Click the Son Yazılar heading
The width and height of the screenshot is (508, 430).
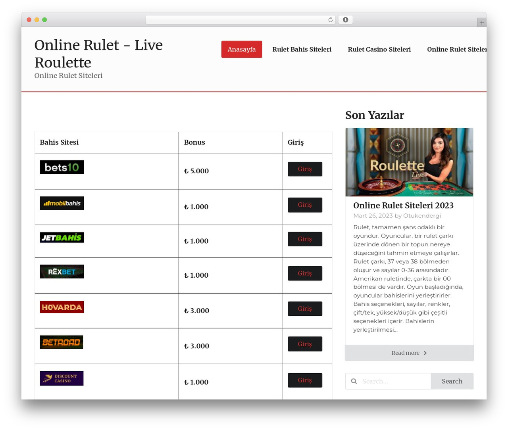point(375,115)
